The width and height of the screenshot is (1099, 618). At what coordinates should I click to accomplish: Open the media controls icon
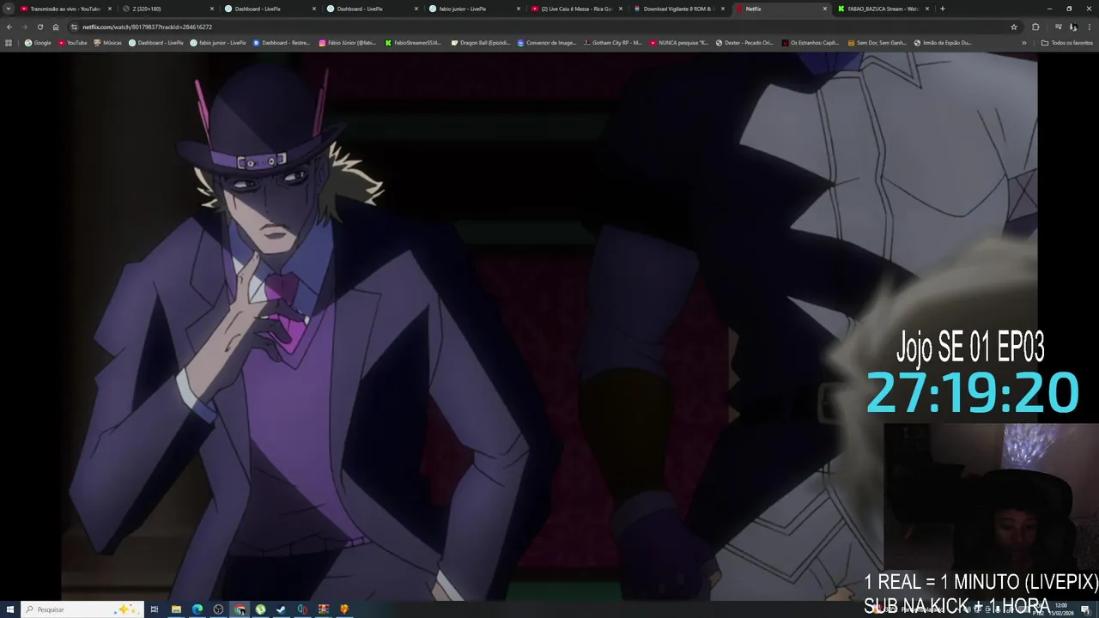(x=1058, y=27)
